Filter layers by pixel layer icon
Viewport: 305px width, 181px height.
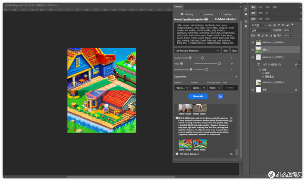click(x=270, y=25)
